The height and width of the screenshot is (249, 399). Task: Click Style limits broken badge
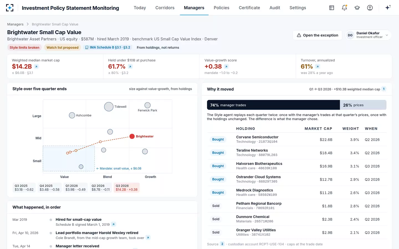(24, 48)
